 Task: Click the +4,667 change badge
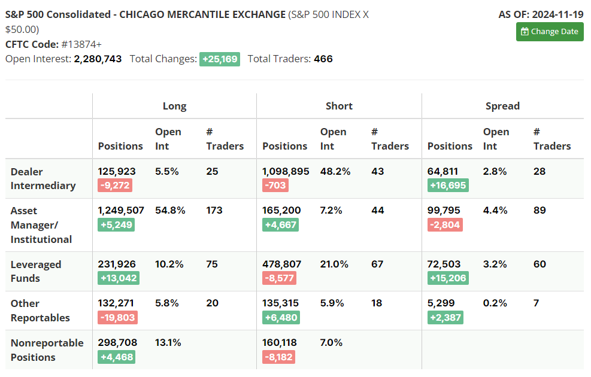click(280, 225)
